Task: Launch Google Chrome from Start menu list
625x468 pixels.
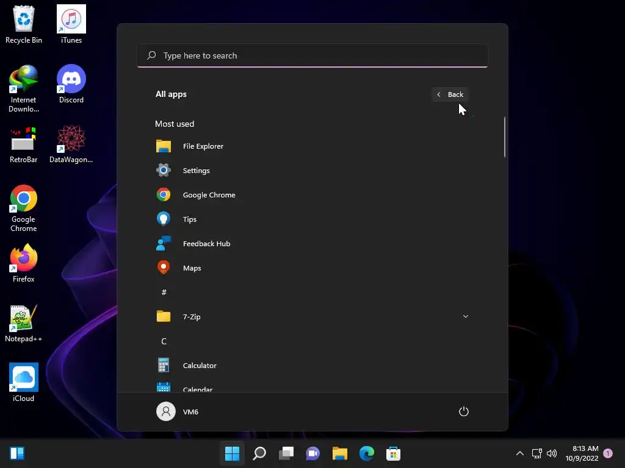Action: click(312, 194)
